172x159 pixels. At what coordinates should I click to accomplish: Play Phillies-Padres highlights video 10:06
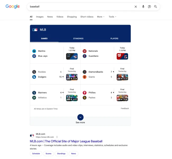[122, 98]
